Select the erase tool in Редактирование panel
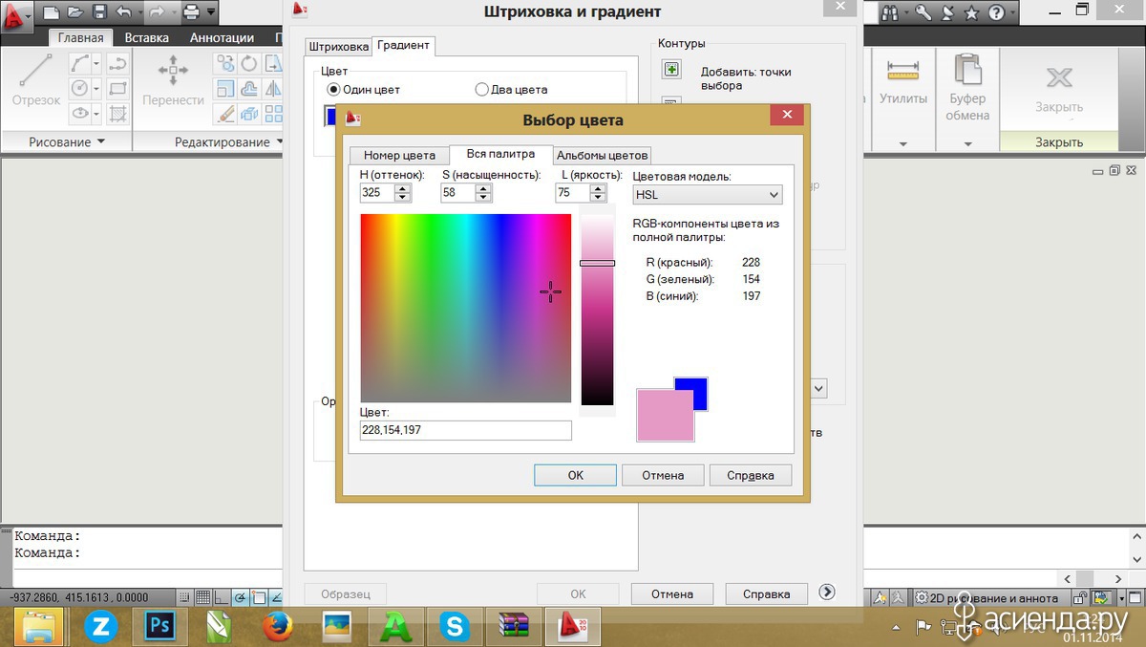Screen dimensions: 1146x647 click(225, 114)
